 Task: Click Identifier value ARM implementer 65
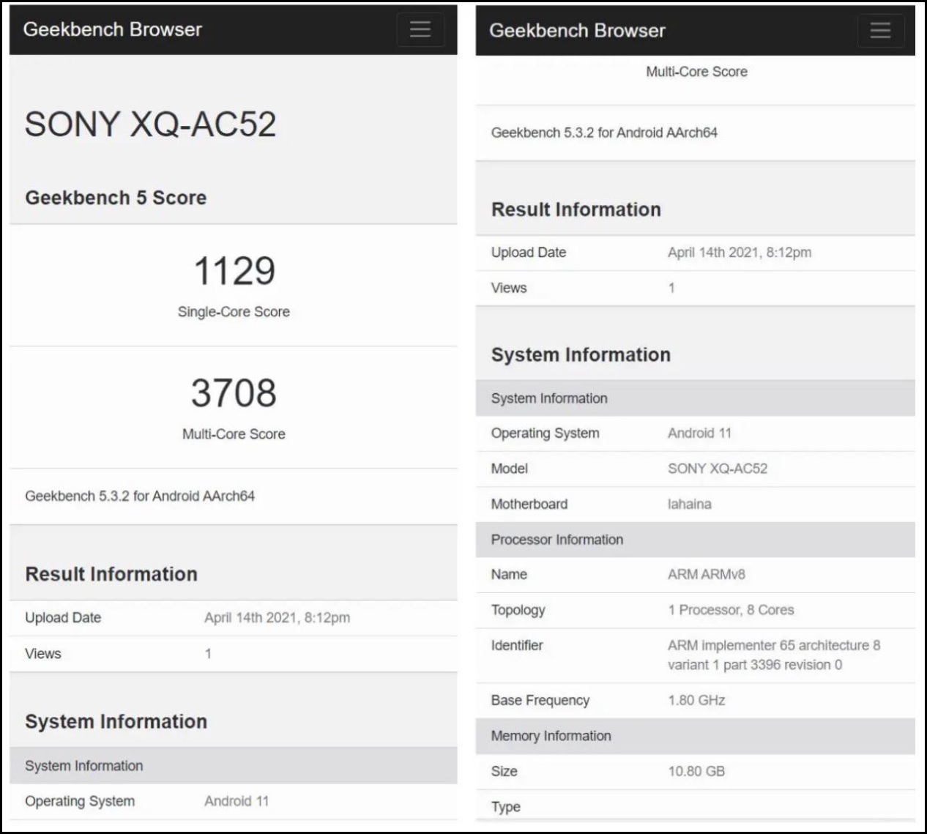click(774, 655)
